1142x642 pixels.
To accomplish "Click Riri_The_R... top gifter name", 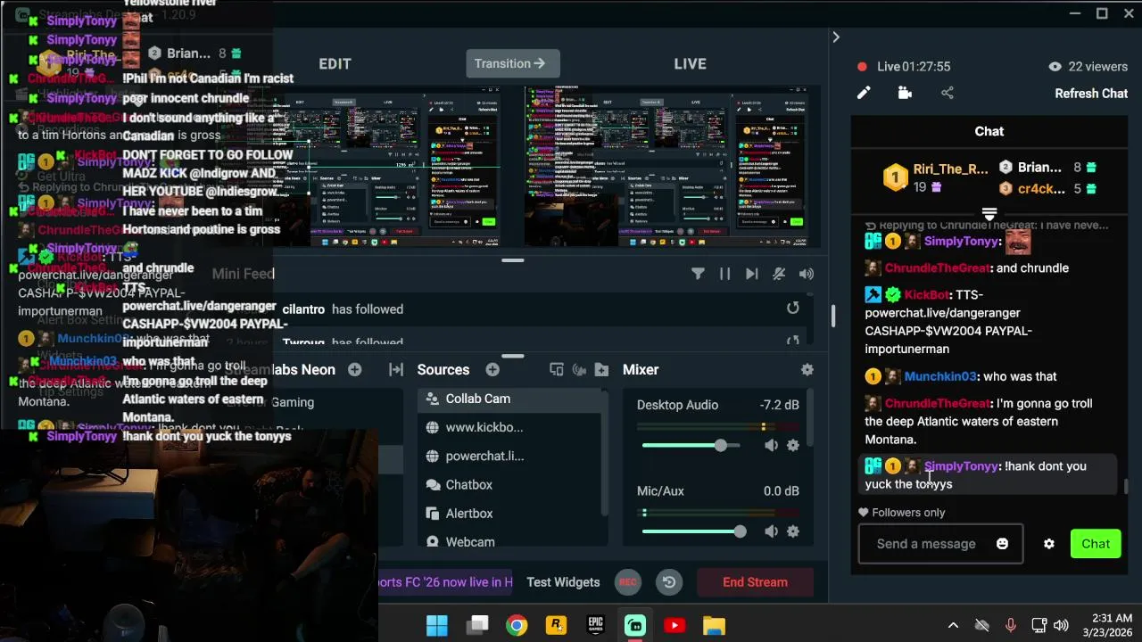I will 950,169.
